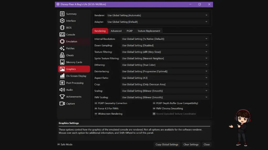Viewport: 268px width, 150px height.
Task: Click Copy Global Settings button
Action: tap(167, 144)
